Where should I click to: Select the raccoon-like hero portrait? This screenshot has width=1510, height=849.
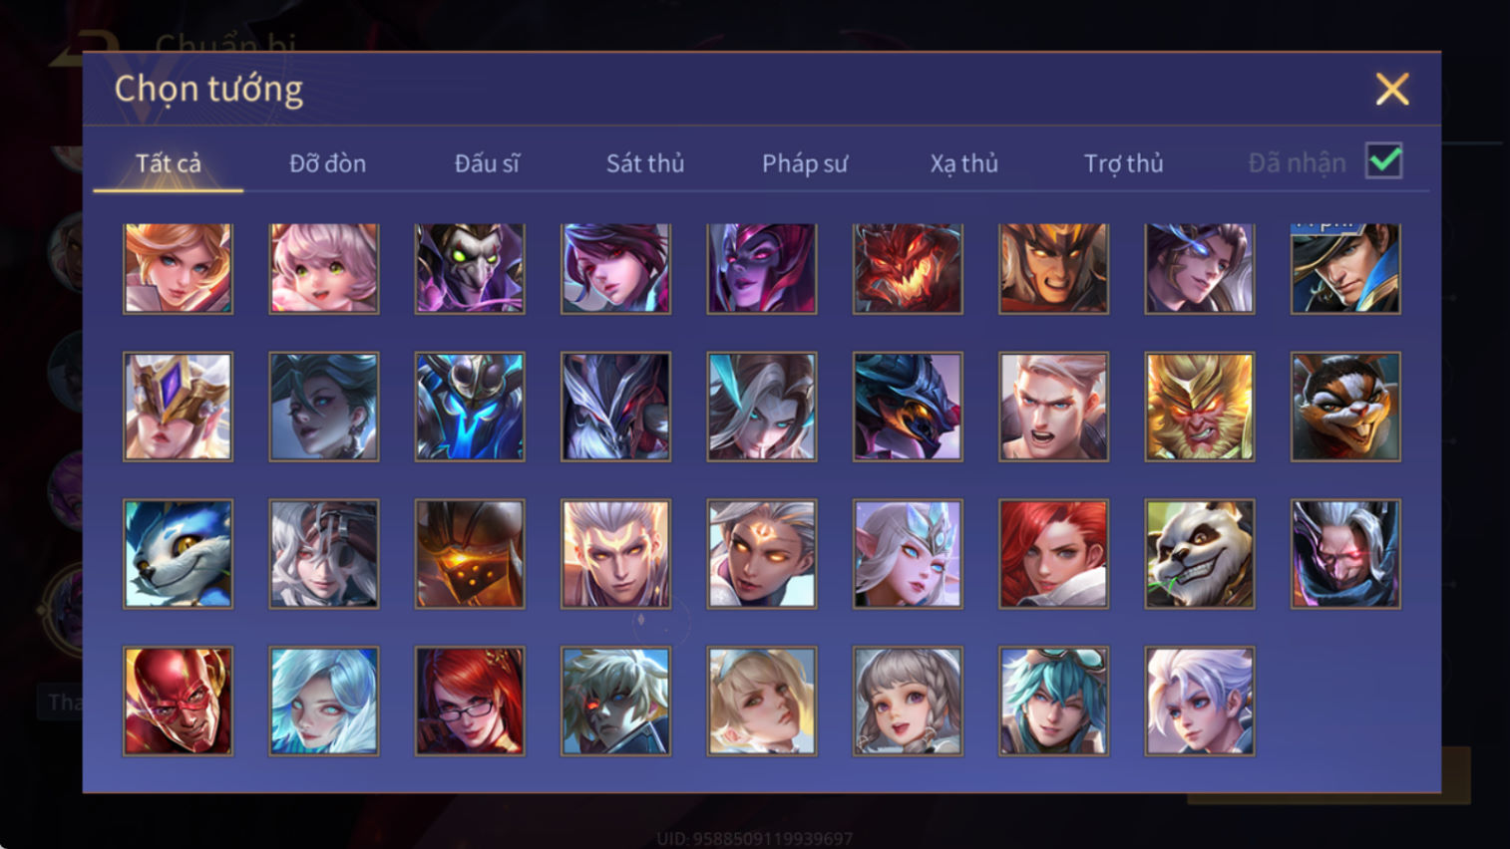tap(1345, 407)
